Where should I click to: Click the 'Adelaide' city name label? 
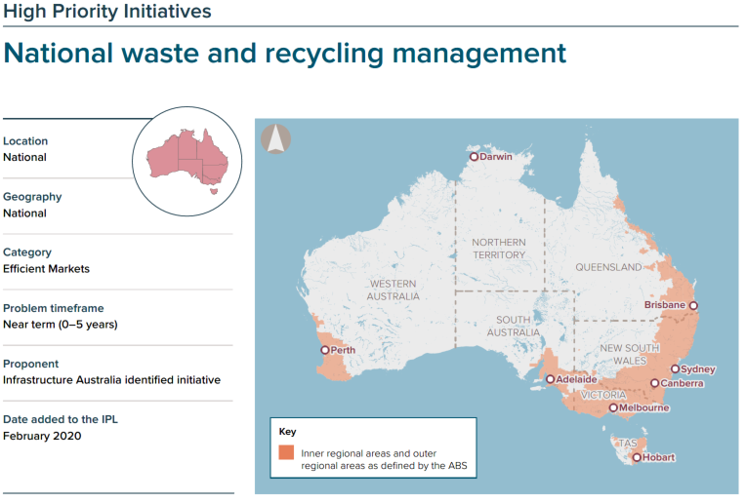[577, 379]
